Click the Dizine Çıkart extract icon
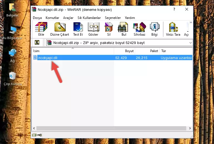Image resolution: width=214 pixels, height=144 pixels. pos(60,29)
